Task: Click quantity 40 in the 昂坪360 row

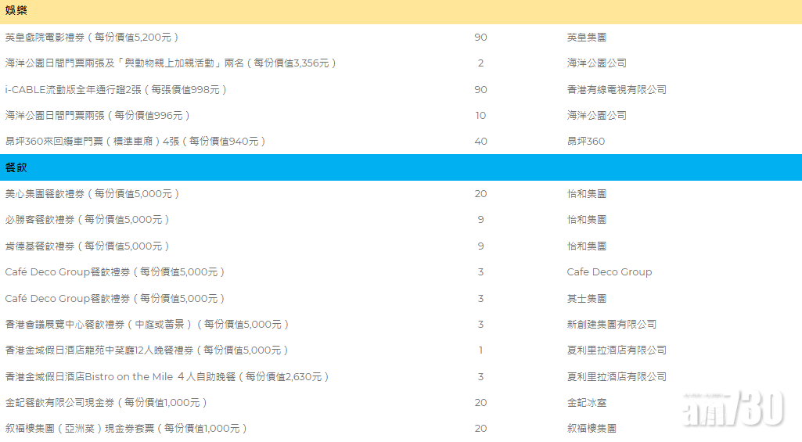Action: click(x=480, y=141)
